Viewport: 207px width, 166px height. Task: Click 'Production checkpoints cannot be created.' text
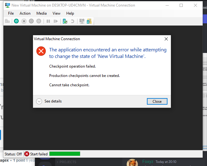tap(84, 76)
